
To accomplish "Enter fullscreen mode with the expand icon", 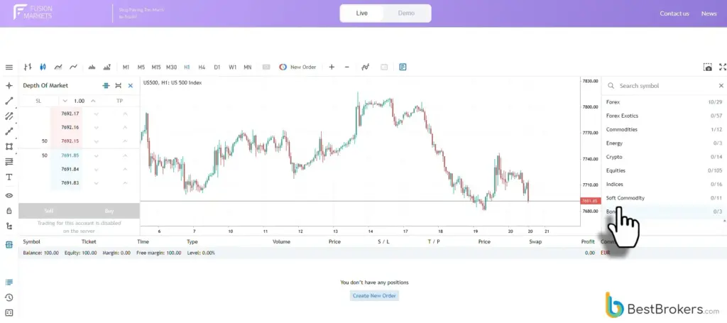I will tap(722, 67).
